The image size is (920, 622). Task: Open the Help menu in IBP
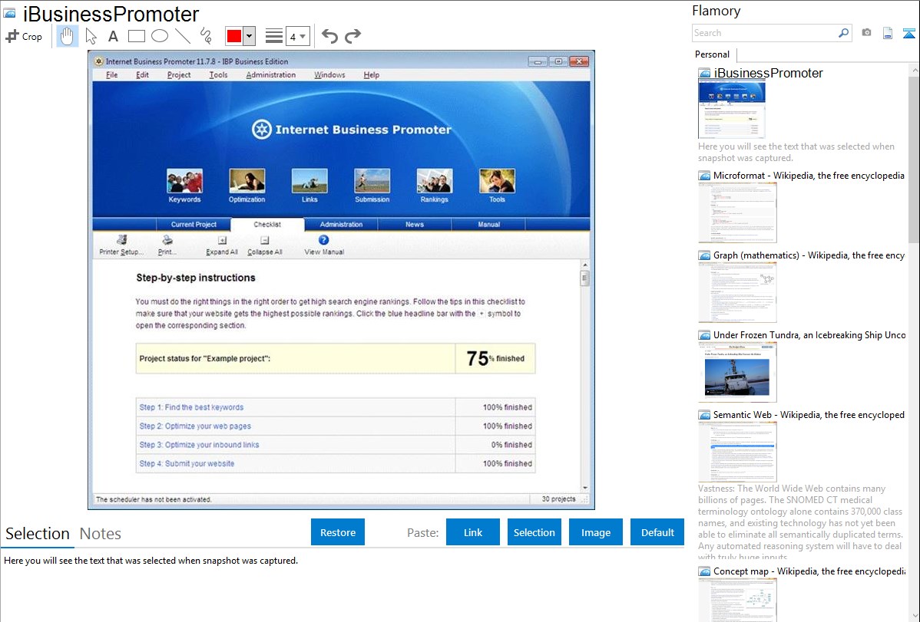[x=372, y=75]
